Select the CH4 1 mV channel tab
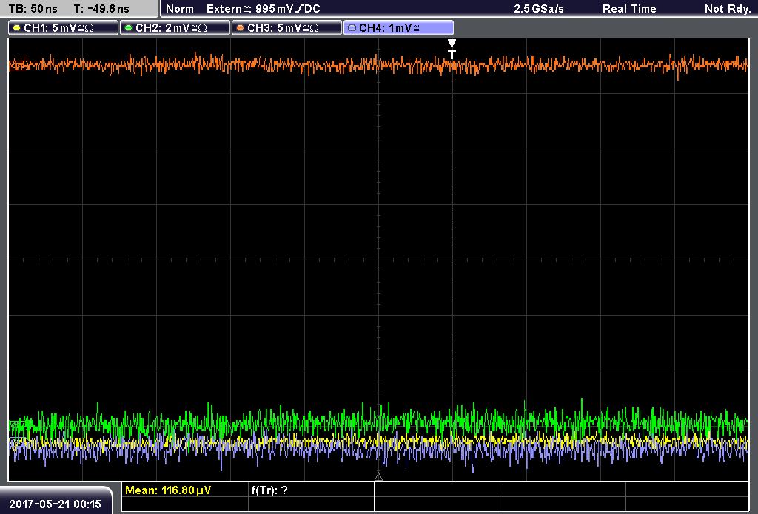Viewport: 758px width, 514px height. click(398, 28)
